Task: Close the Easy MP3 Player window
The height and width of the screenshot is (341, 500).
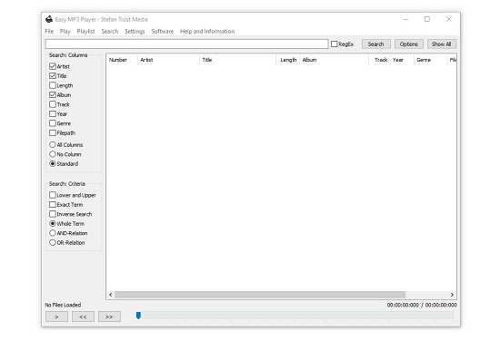Action: pos(449,19)
